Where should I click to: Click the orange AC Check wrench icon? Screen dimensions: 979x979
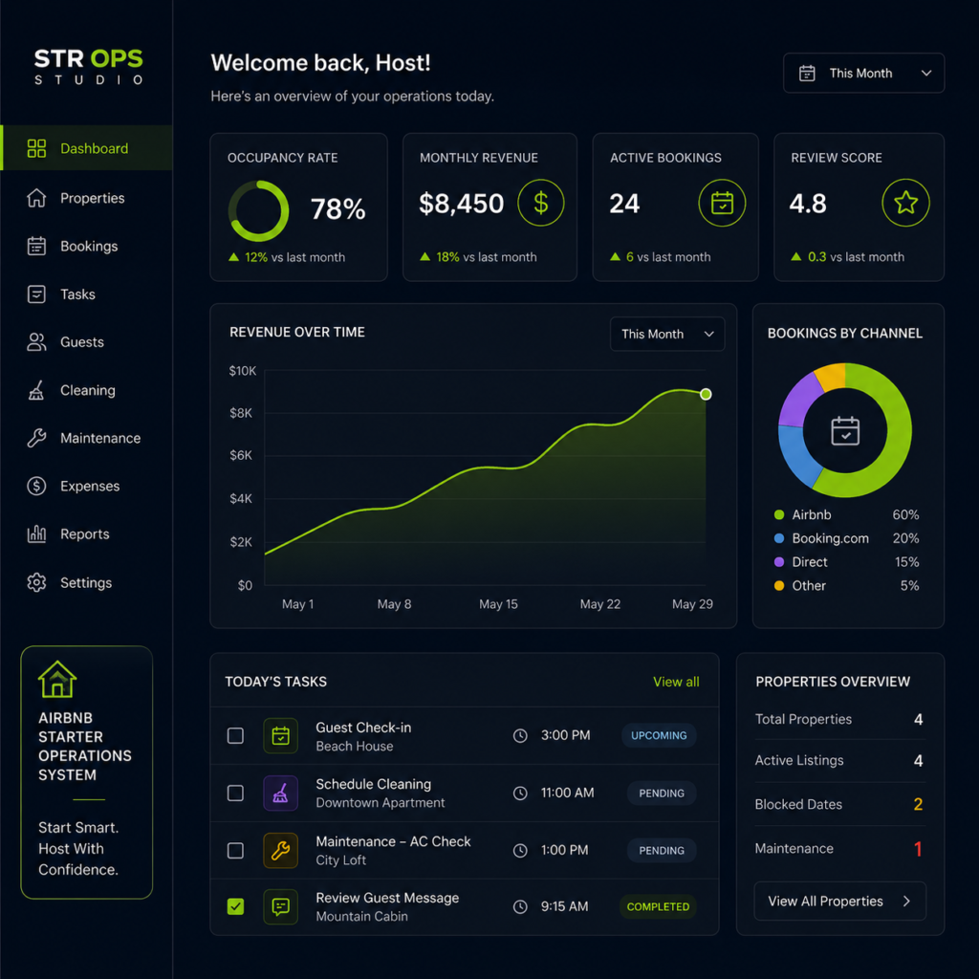point(280,850)
